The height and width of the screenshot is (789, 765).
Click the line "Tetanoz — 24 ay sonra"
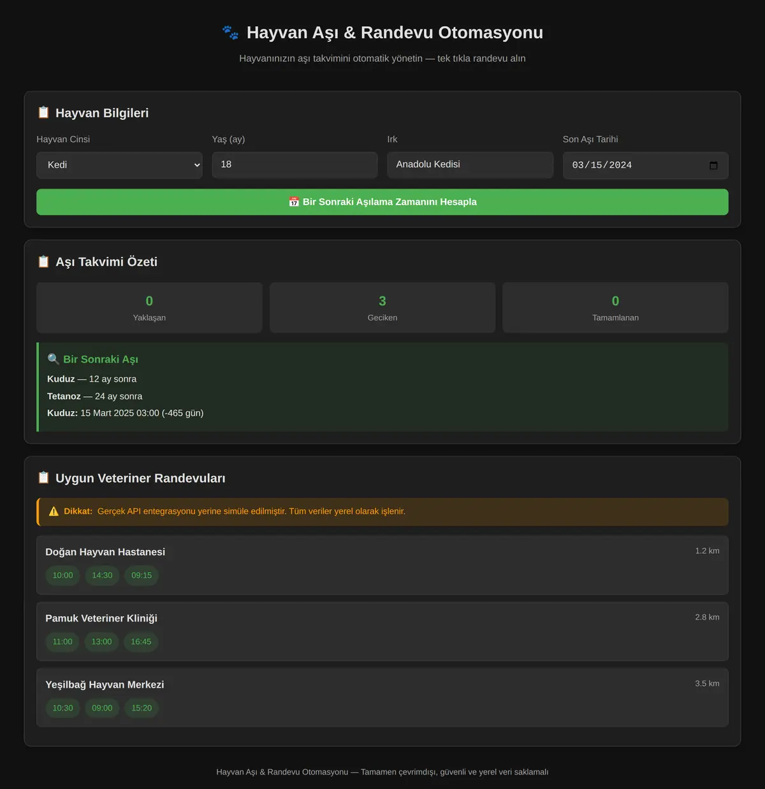pos(95,396)
